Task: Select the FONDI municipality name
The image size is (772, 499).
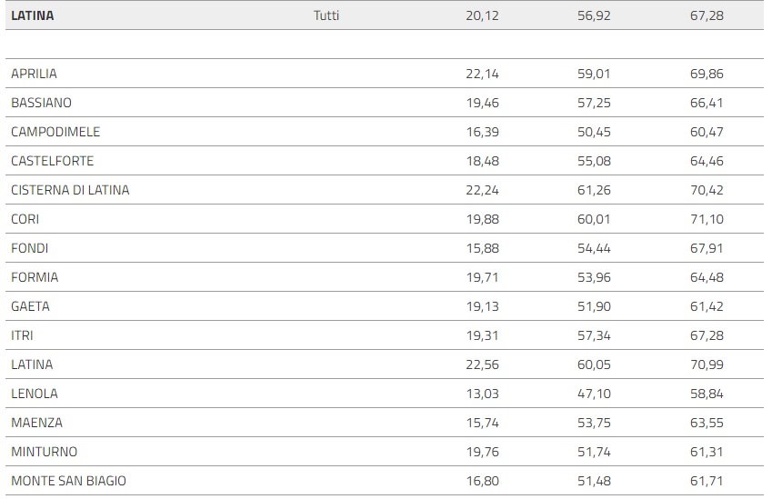Action: click(x=29, y=248)
